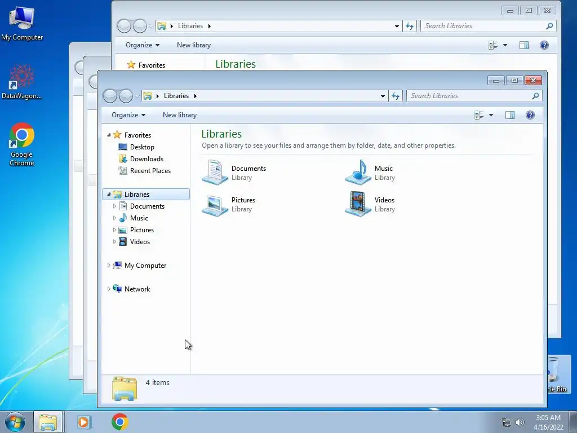The width and height of the screenshot is (577, 433).
Task: Select Videos in the navigation tree
Action: 140,241
